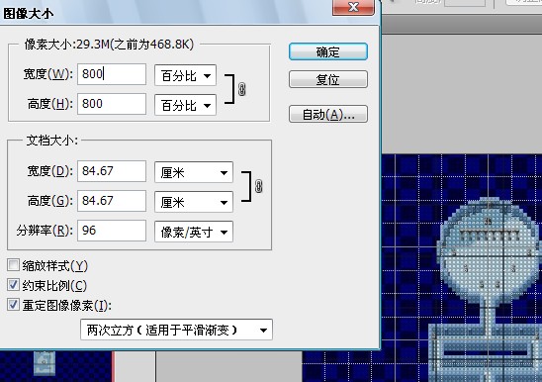Toggle the 重定图像像素(I) checkbox
Viewport: 542px width, 382px height.
[x=13, y=305]
